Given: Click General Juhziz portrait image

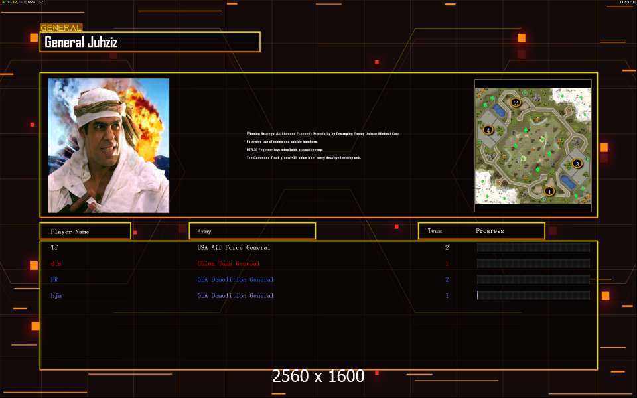Looking at the screenshot, I should pos(108,145).
